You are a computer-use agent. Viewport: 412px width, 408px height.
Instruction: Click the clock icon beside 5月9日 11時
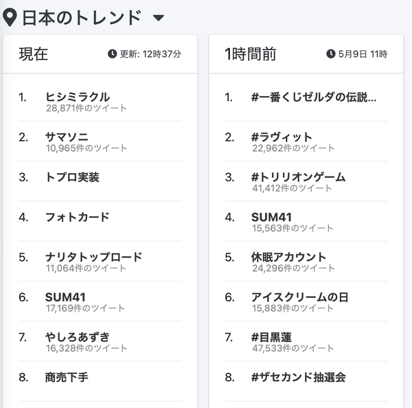331,54
